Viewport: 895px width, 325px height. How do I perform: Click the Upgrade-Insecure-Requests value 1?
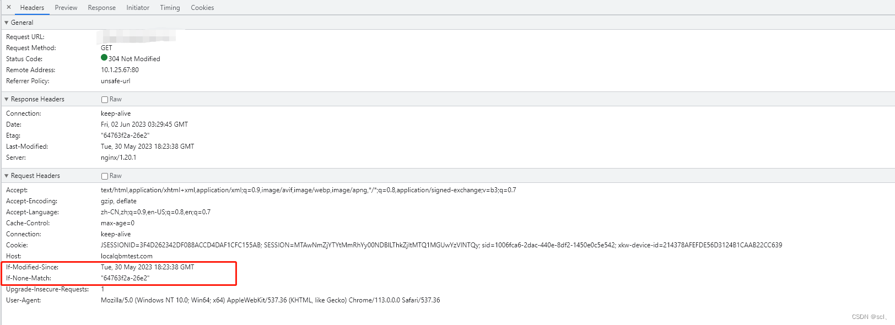tap(103, 289)
